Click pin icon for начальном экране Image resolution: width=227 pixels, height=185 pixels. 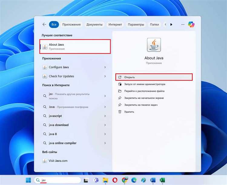(120, 98)
